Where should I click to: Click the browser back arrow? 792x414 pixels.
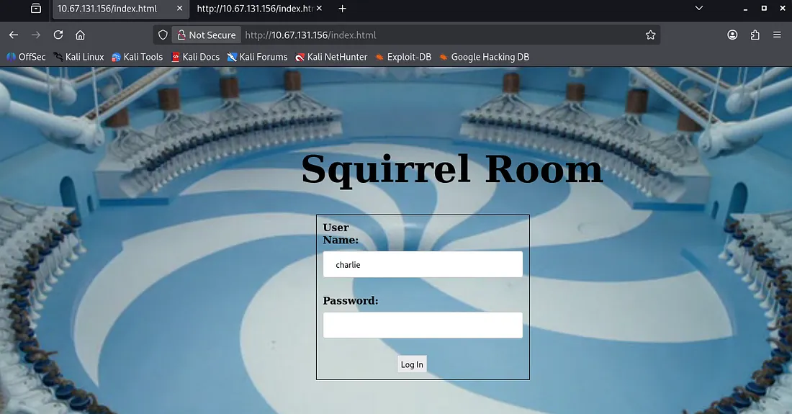pyautogui.click(x=14, y=35)
